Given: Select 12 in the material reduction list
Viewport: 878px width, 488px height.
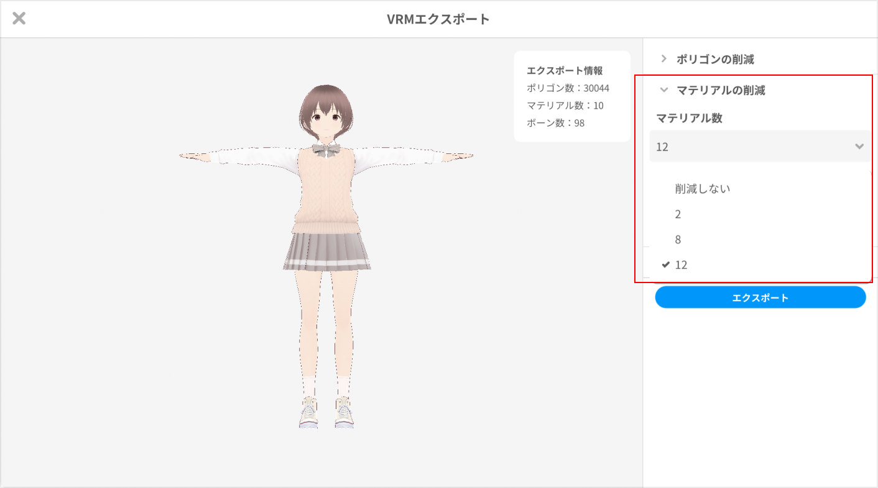Looking at the screenshot, I should click(x=682, y=264).
